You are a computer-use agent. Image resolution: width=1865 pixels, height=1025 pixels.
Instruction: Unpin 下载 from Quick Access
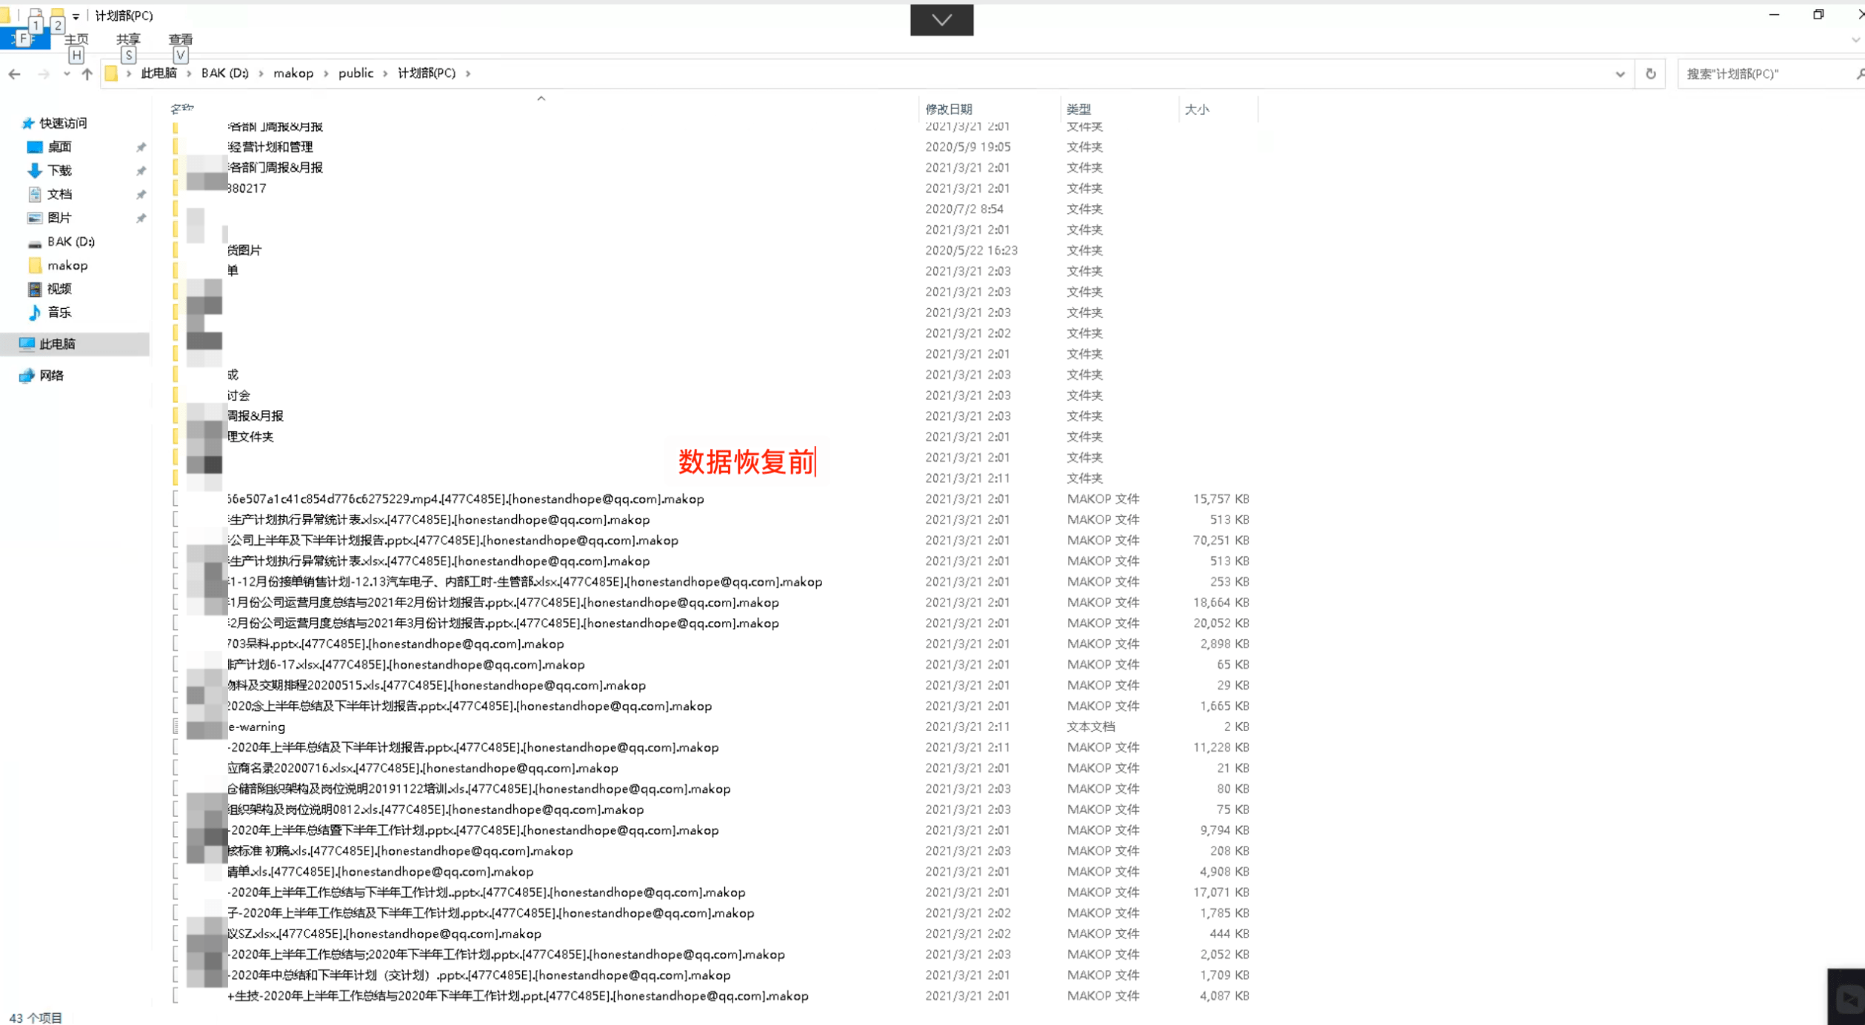pos(141,170)
